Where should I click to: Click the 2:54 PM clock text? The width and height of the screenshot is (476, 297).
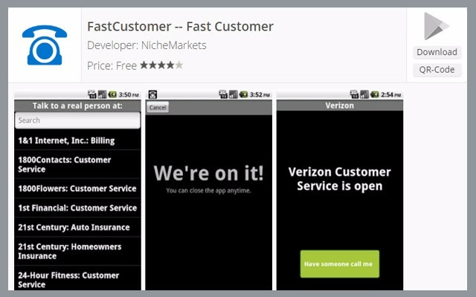pyautogui.click(x=391, y=95)
